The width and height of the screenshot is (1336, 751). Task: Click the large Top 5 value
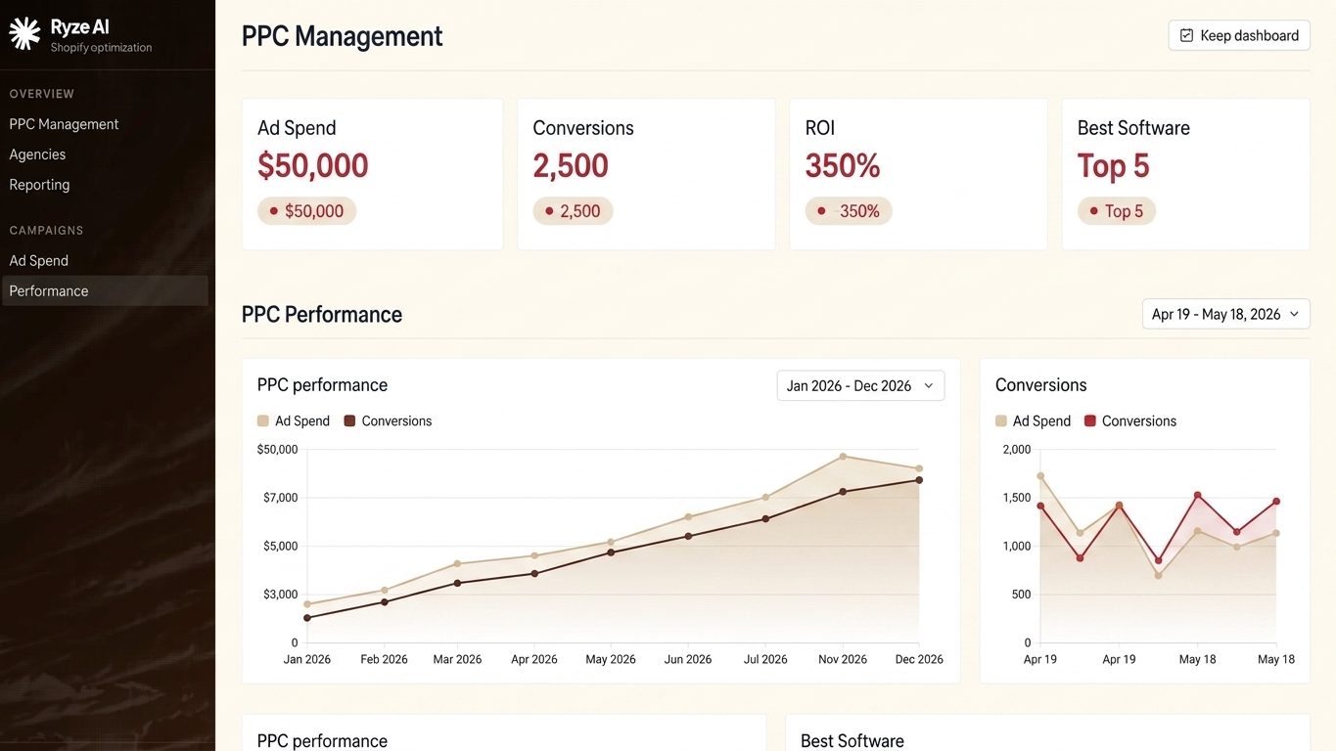click(1113, 166)
